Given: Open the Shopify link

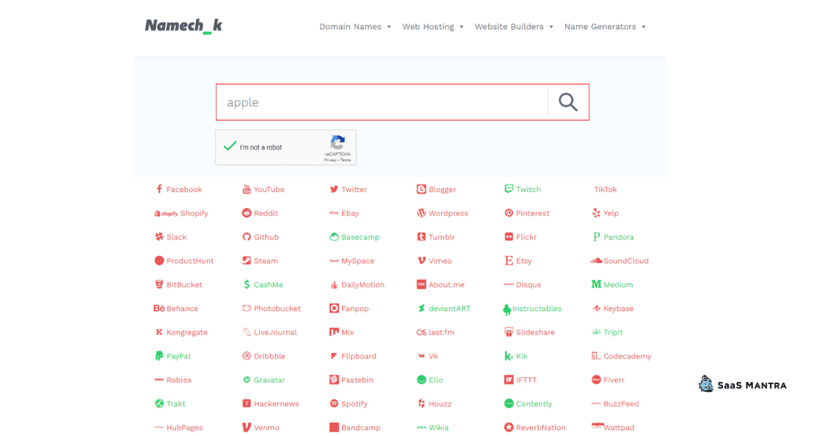Looking at the screenshot, I should [181, 213].
